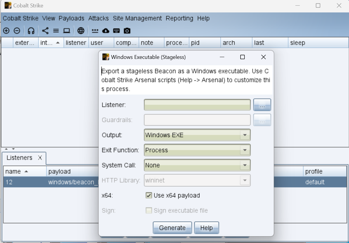The height and width of the screenshot is (243, 349).
Task: Sort by the pid column header
Action: coord(205,43)
